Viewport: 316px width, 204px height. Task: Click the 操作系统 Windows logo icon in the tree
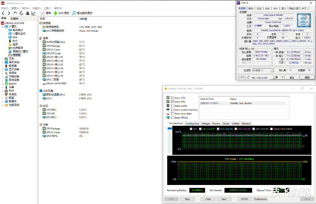click(x=6, y=62)
